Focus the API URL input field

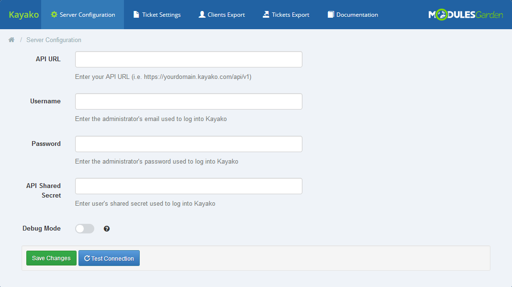point(189,59)
